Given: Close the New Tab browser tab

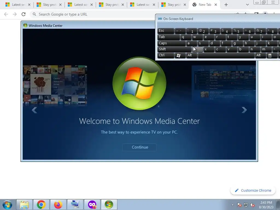Looking at the screenshot, I should tap(216, 5).
